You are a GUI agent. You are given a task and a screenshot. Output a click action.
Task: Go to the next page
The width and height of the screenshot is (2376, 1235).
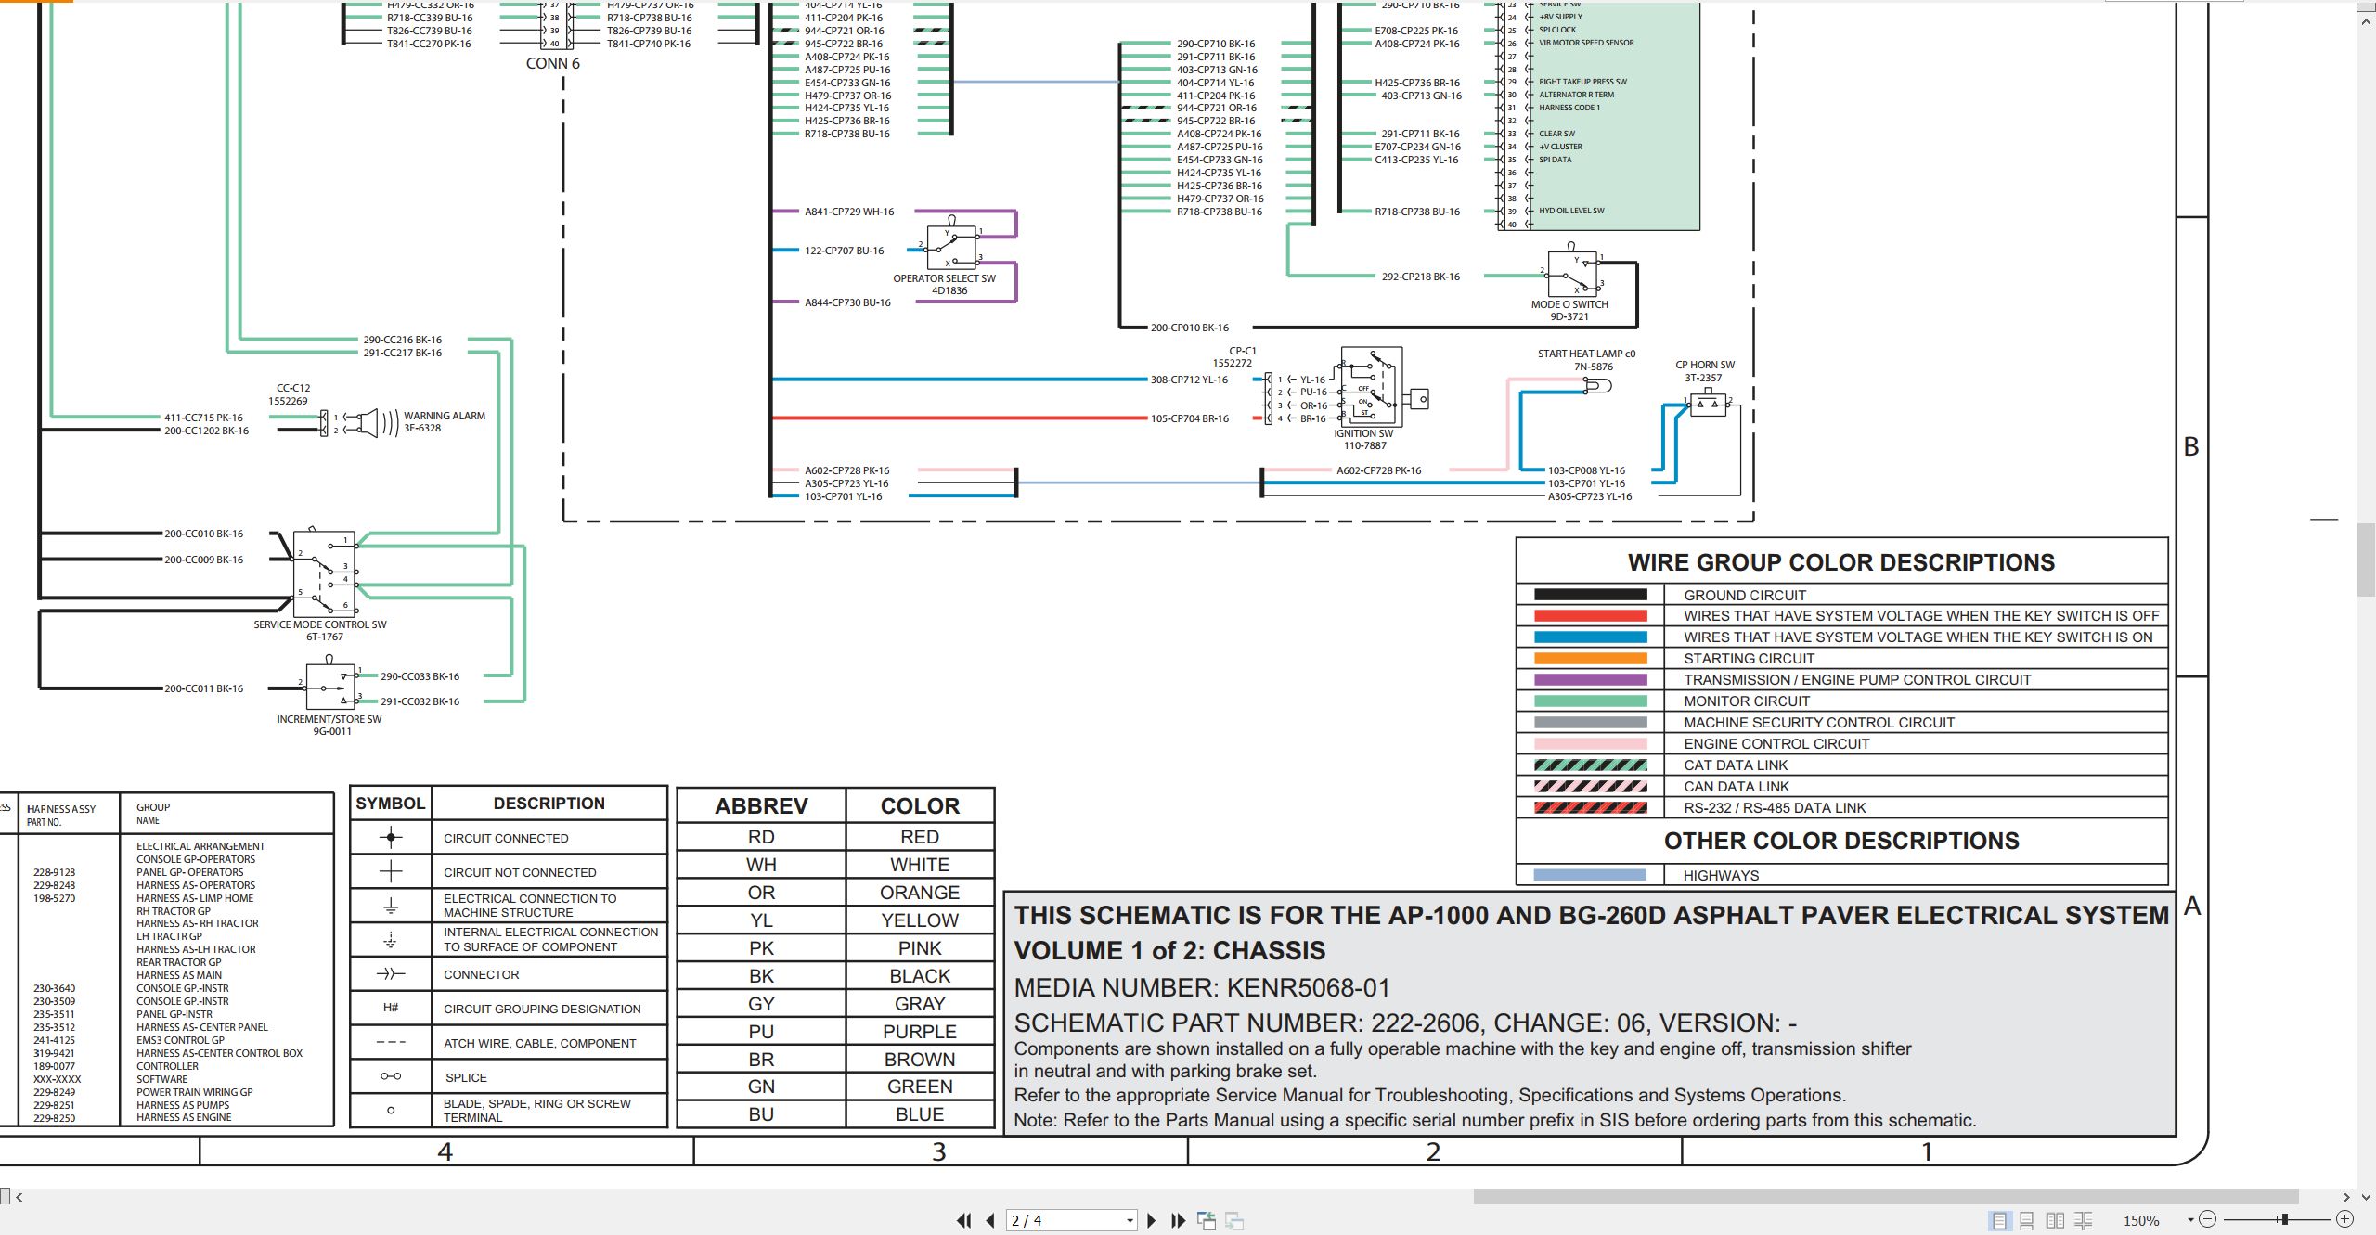click(x=1152, y=1221)
